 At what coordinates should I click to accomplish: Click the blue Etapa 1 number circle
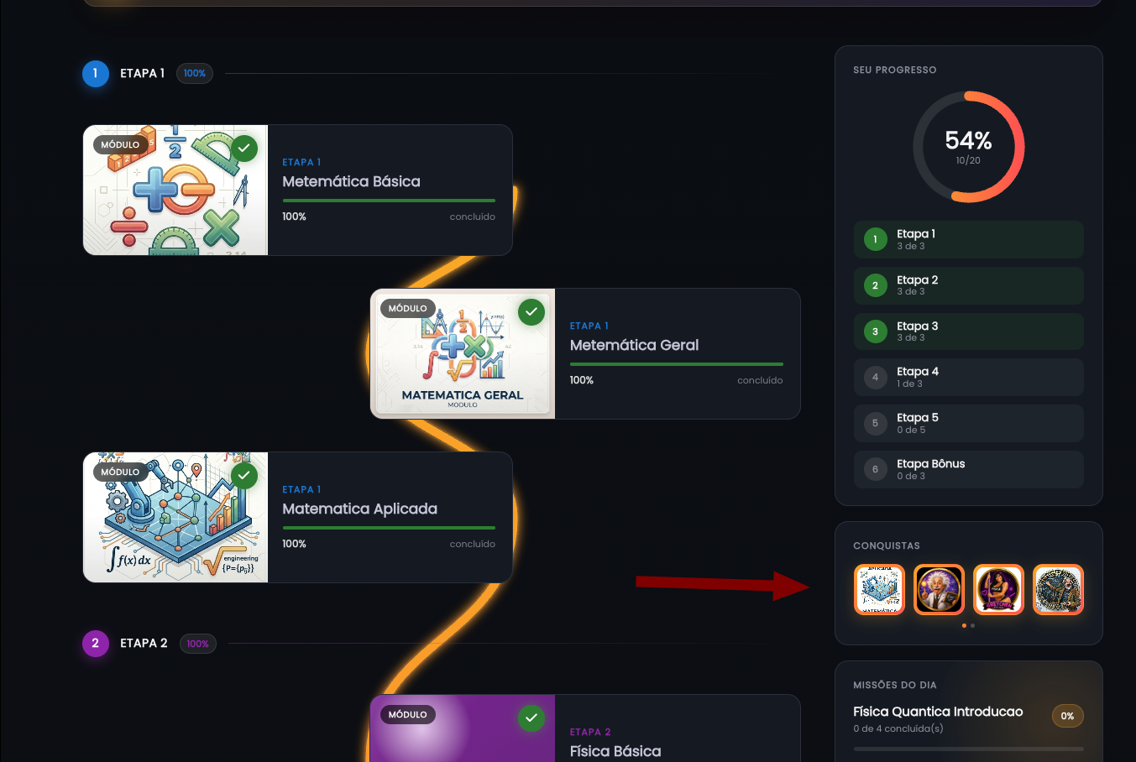click(x=96, y=74)
